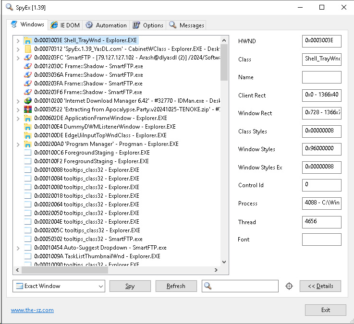Open the Automation tab

(106, 25)
